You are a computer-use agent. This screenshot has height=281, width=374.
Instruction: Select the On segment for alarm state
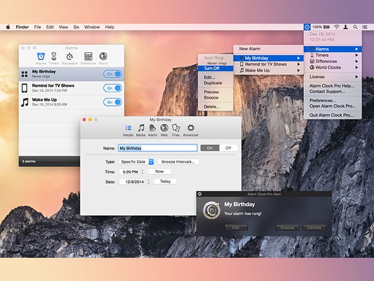(x=210, y=148)
